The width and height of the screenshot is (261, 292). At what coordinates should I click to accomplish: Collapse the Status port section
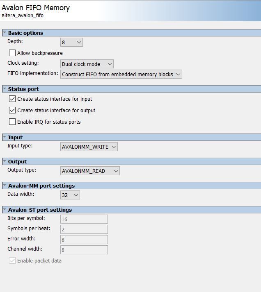[x=5, y=89]
